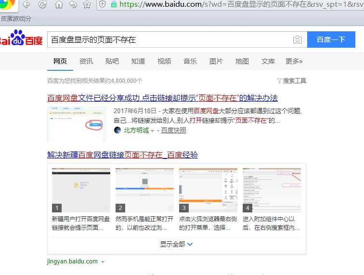Viewport: 364px width, 275px height.
Task: Open the shield security icon
Action: [x=103, y=4]
